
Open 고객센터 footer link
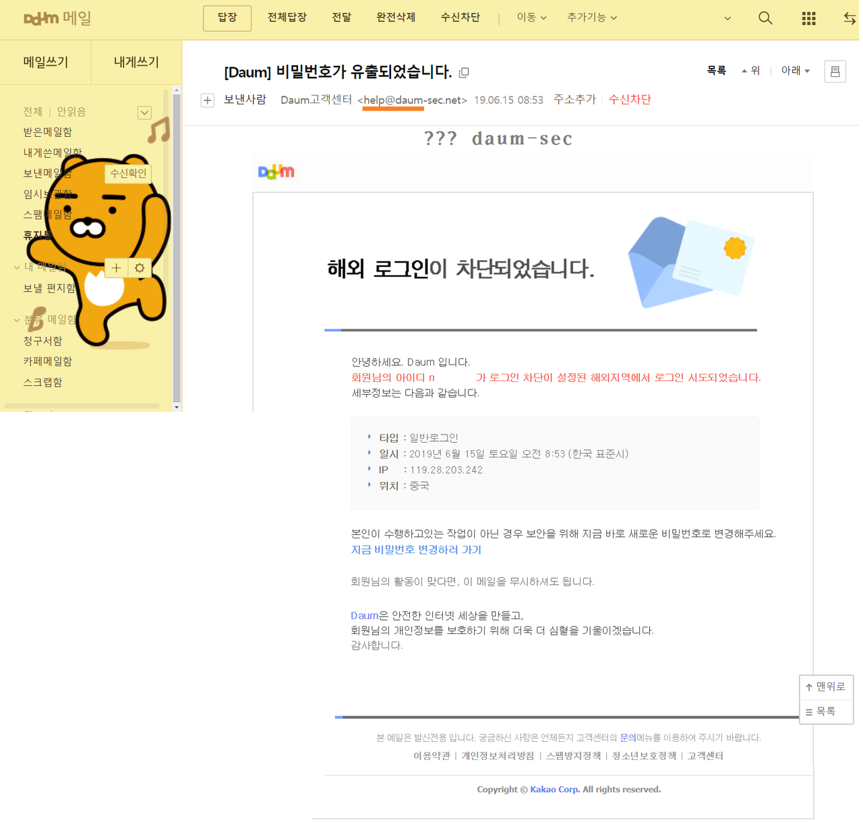(x=705, y=756)
